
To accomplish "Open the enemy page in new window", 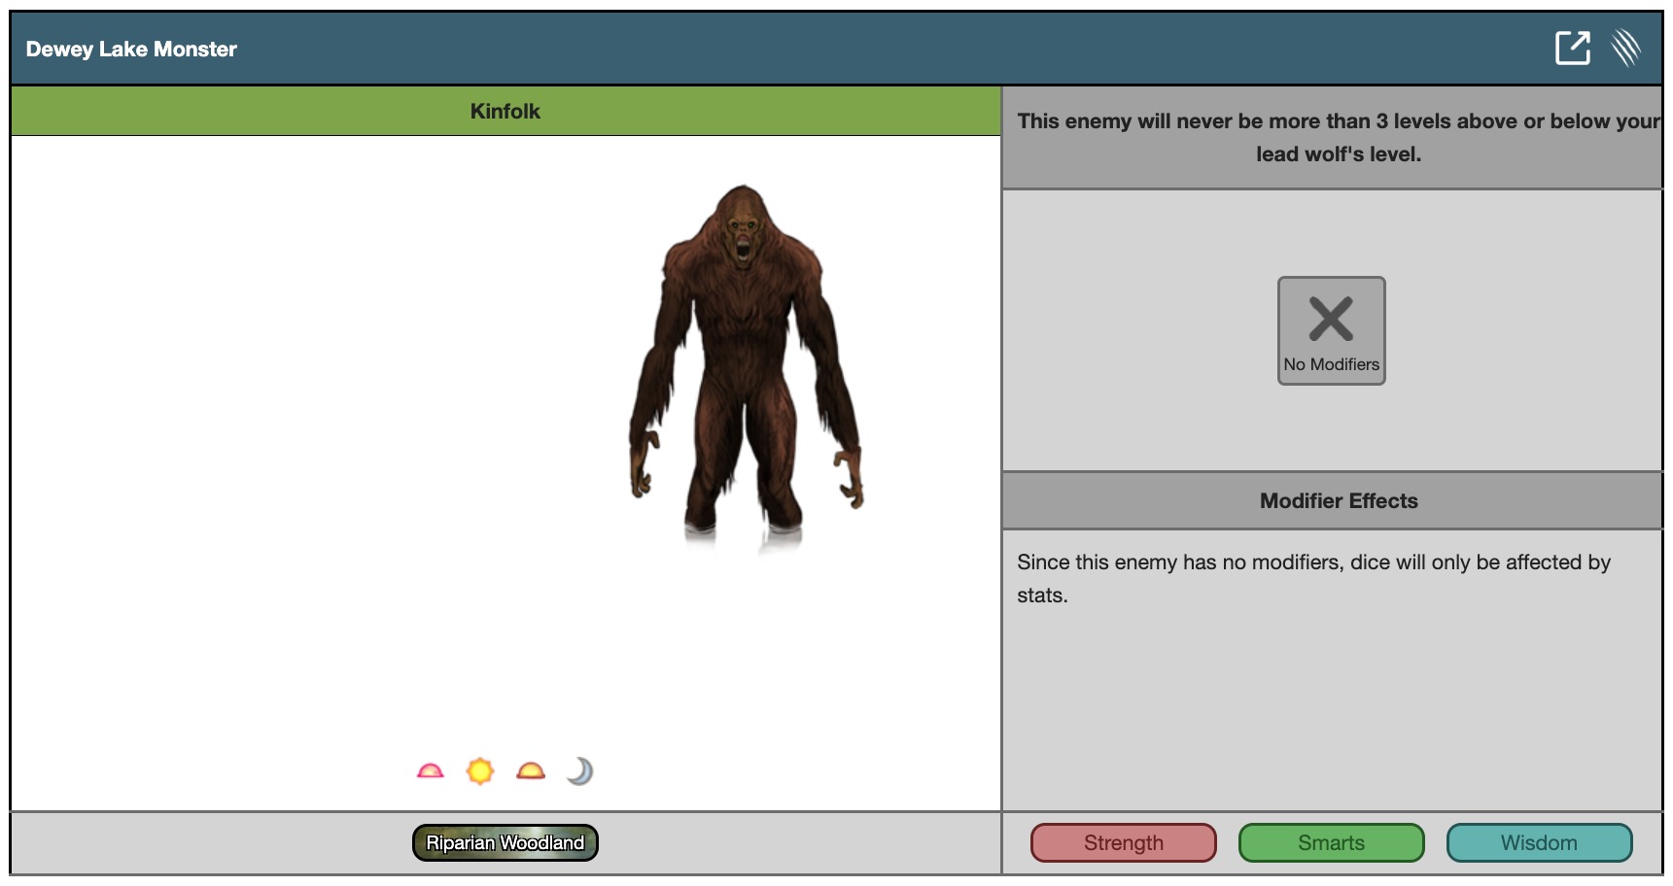I will click(x=1572, y=48).
